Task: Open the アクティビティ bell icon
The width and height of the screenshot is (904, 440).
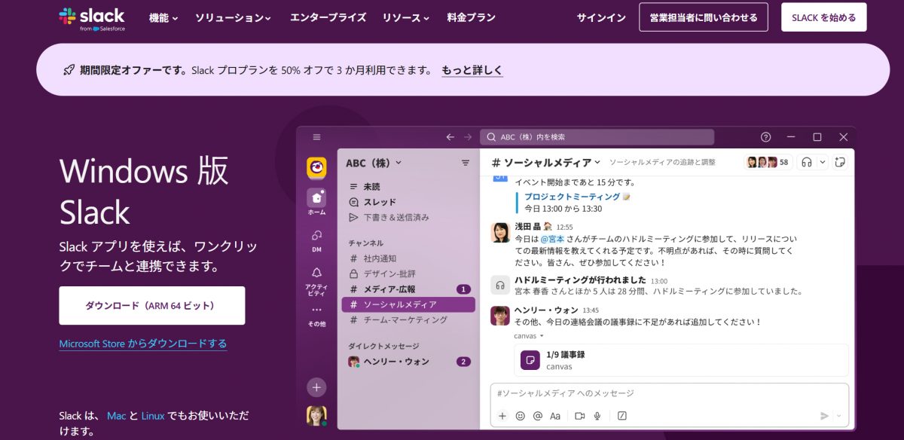Action: [316, 280]
